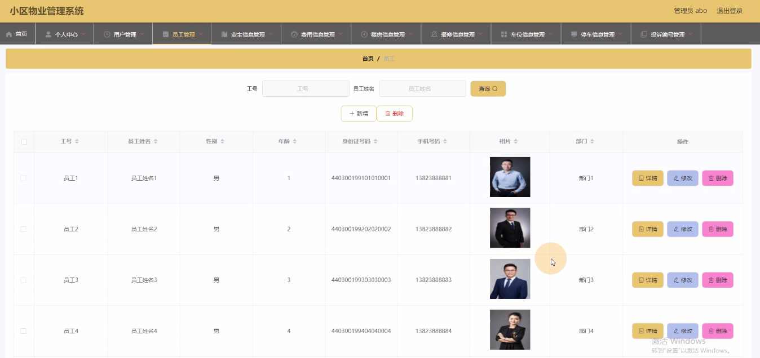Screen dimensions: 760x358
Task: Click 修改 button for 员工2
Action: (682, 229)
